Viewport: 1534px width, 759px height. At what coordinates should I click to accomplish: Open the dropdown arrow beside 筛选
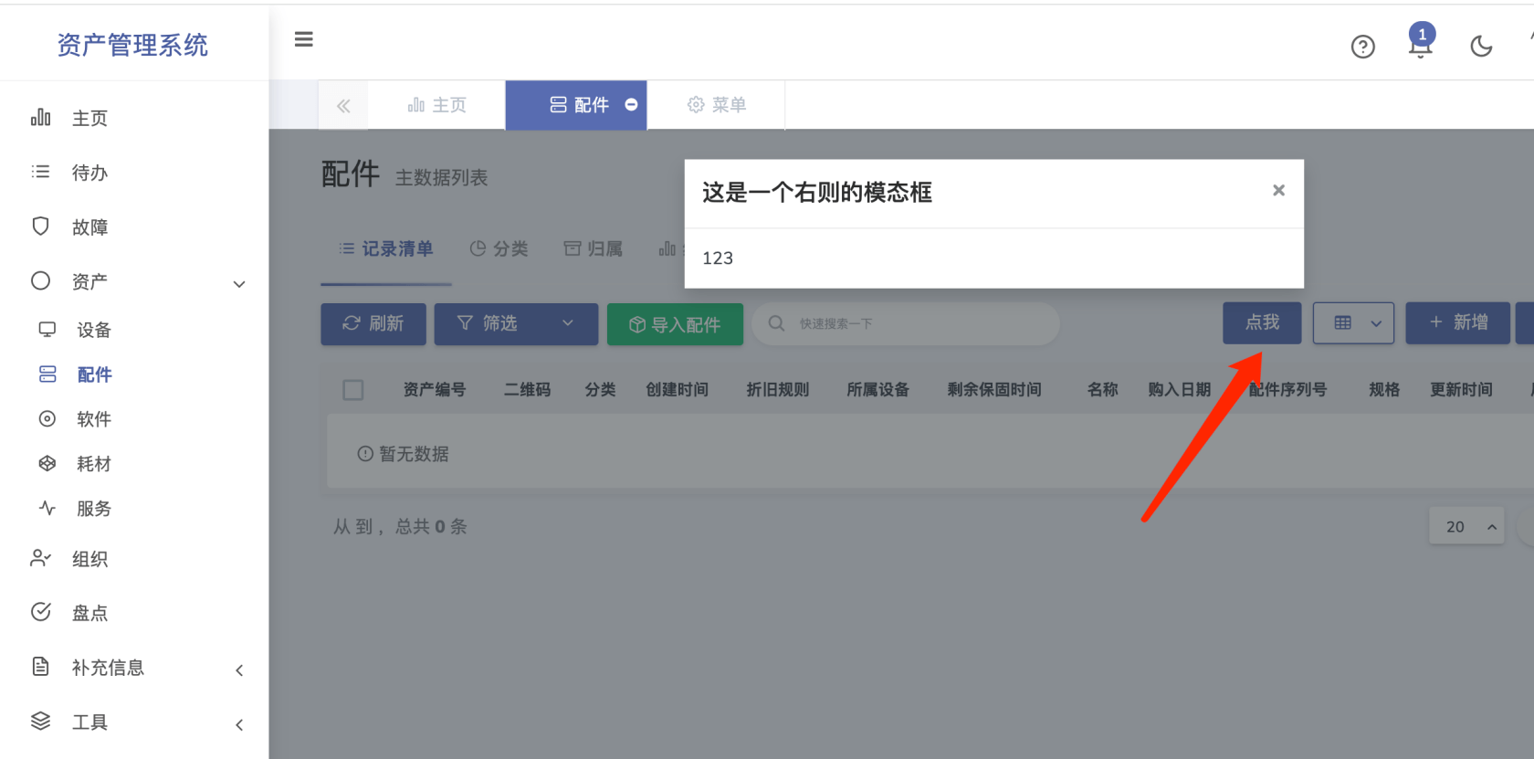(568, 323)
